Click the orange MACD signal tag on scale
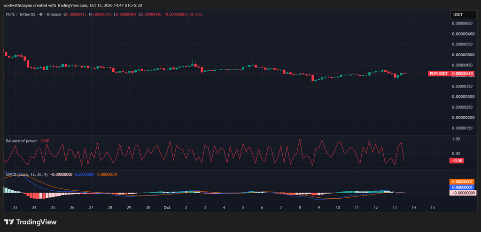 [x=463, y=182]
